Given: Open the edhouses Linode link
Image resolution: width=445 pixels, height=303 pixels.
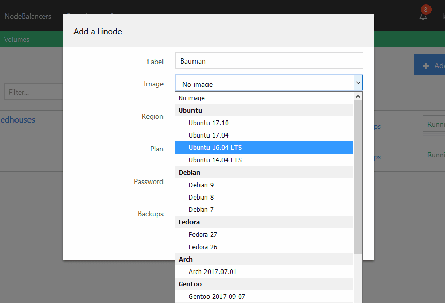Looking at the screenshot, I should click(18, 120).
